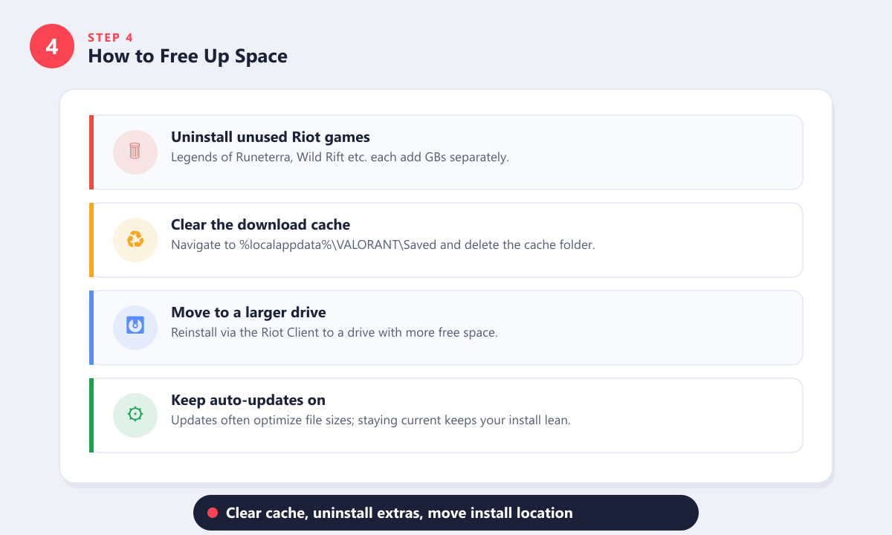Click the blue drive icon

click(x=135, y=328)
